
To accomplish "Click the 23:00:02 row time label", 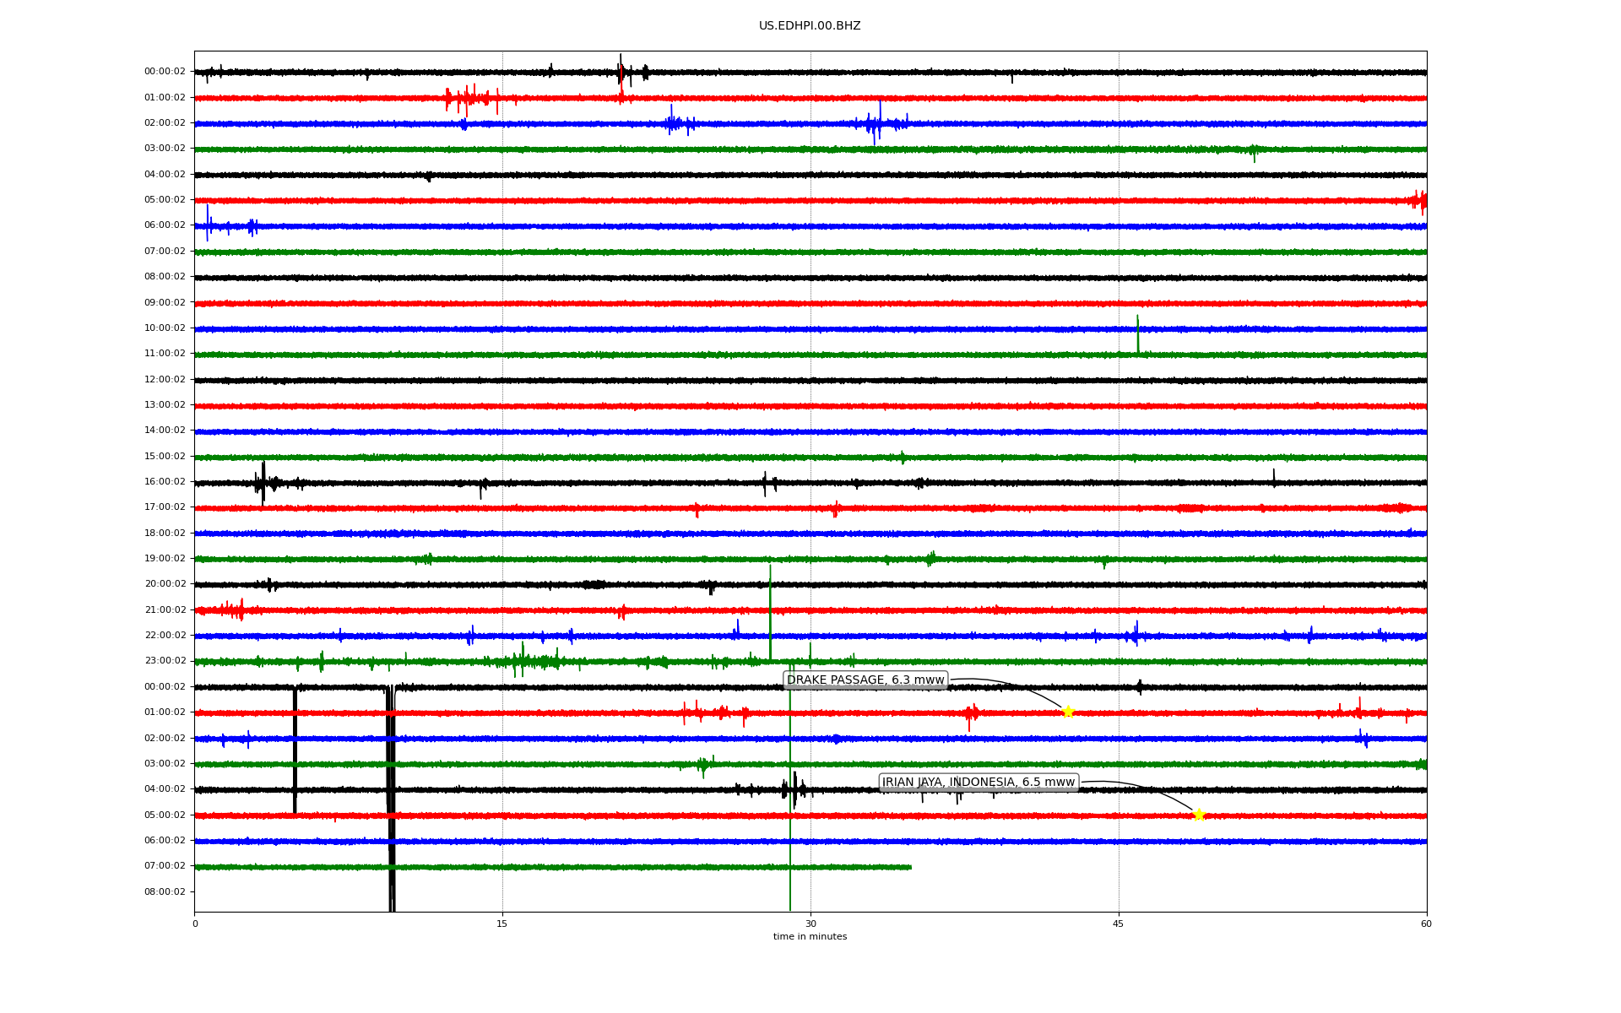I will pyautogui.click(x=165, y=661).
